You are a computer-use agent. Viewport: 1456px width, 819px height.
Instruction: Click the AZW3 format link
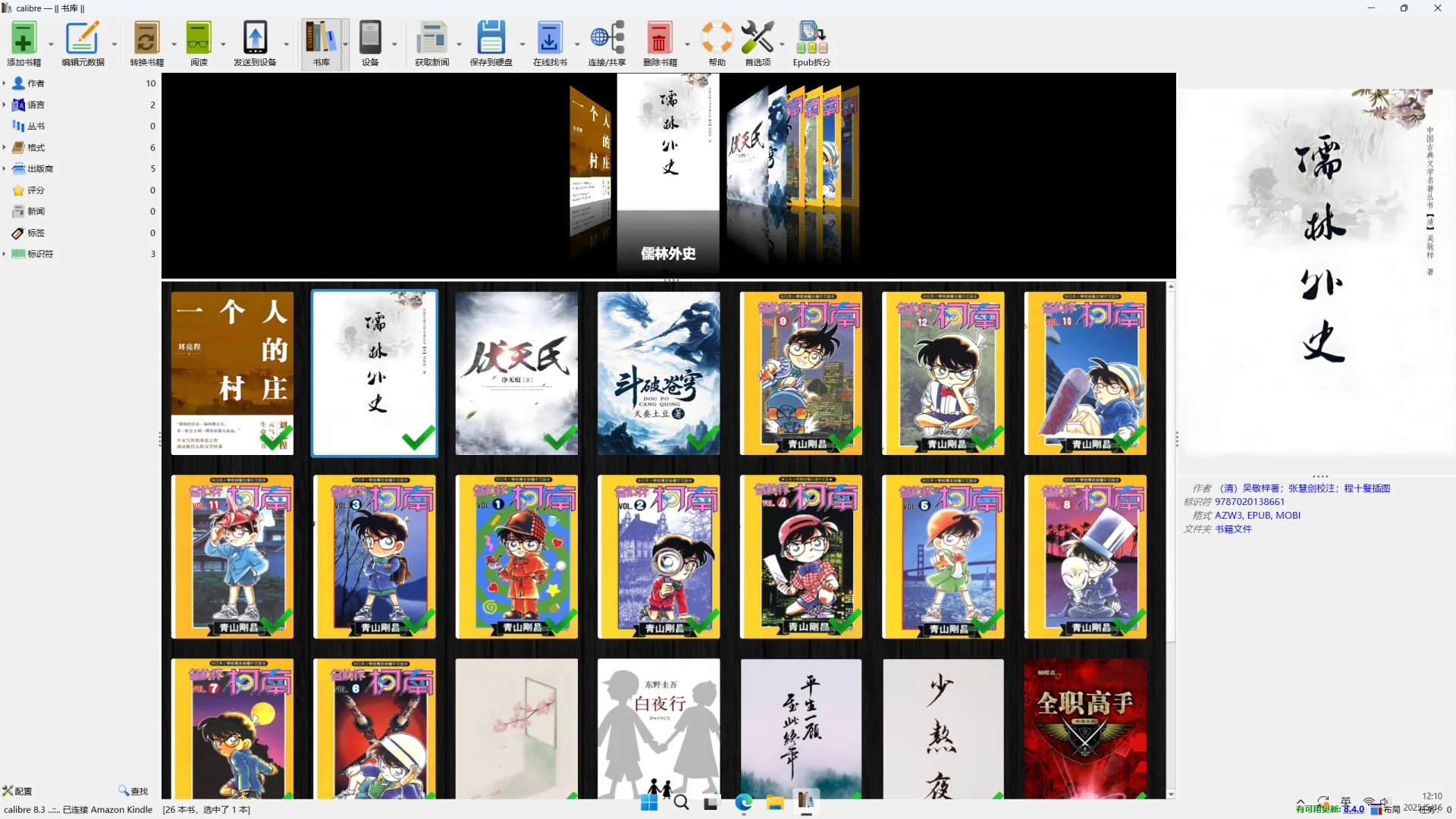(1228, 516)
